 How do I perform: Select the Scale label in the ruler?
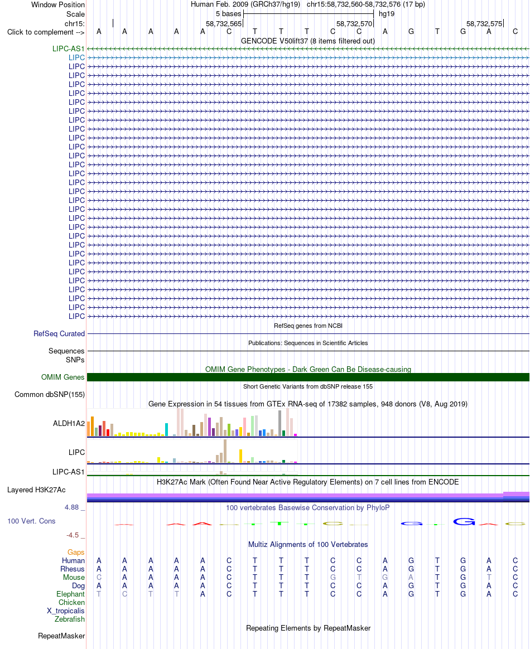pos(75,14)
